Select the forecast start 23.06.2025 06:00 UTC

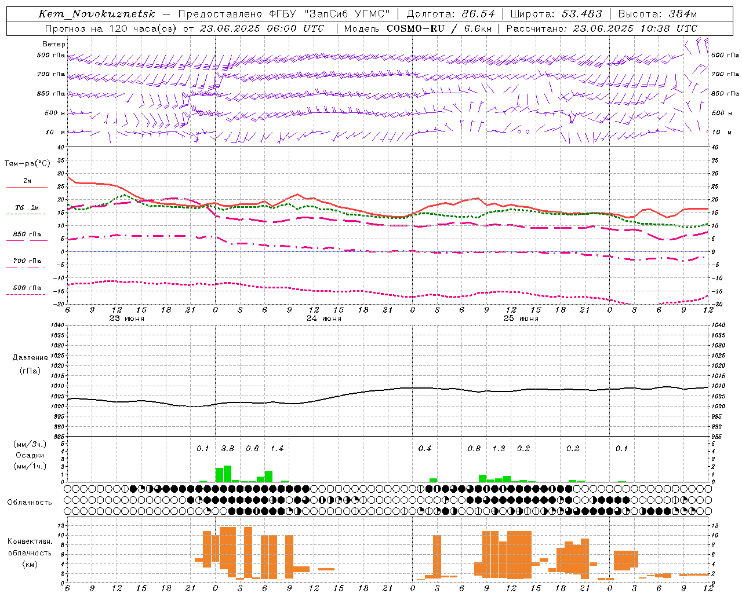[261, 28]
